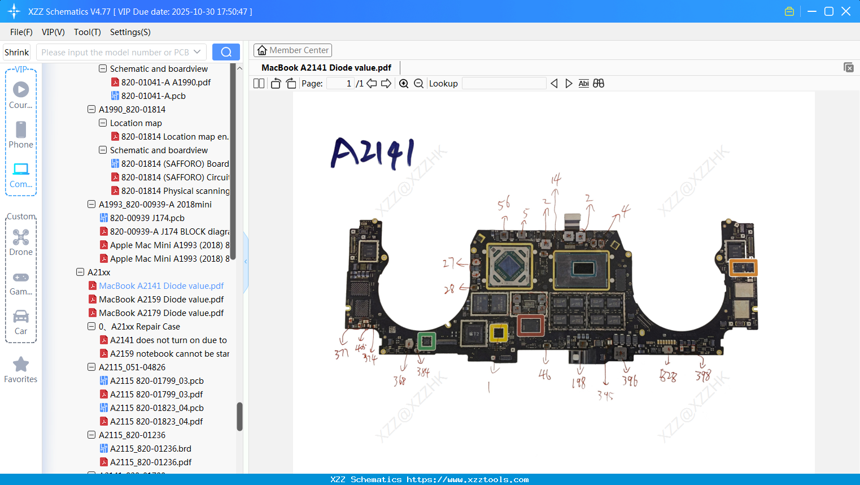Open the Tool(T) menu

[88, 32]
